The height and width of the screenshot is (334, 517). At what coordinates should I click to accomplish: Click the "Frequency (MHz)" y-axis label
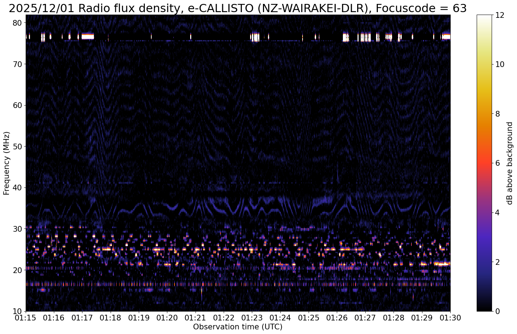point(6,163)
